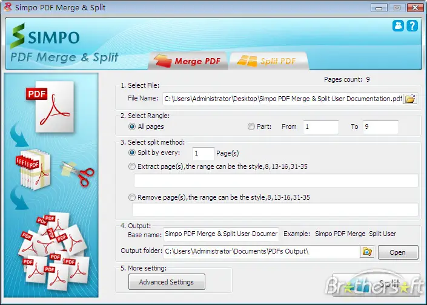The image size is (427, 305).
Task: Click the File Name path field
Action: point(283,99)
